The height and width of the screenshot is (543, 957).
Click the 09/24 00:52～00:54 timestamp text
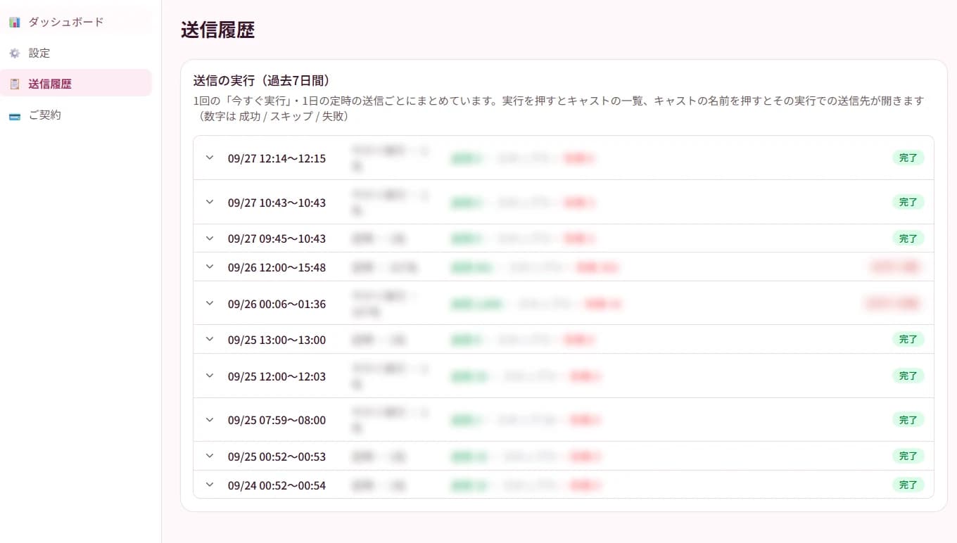pos(277,485)
